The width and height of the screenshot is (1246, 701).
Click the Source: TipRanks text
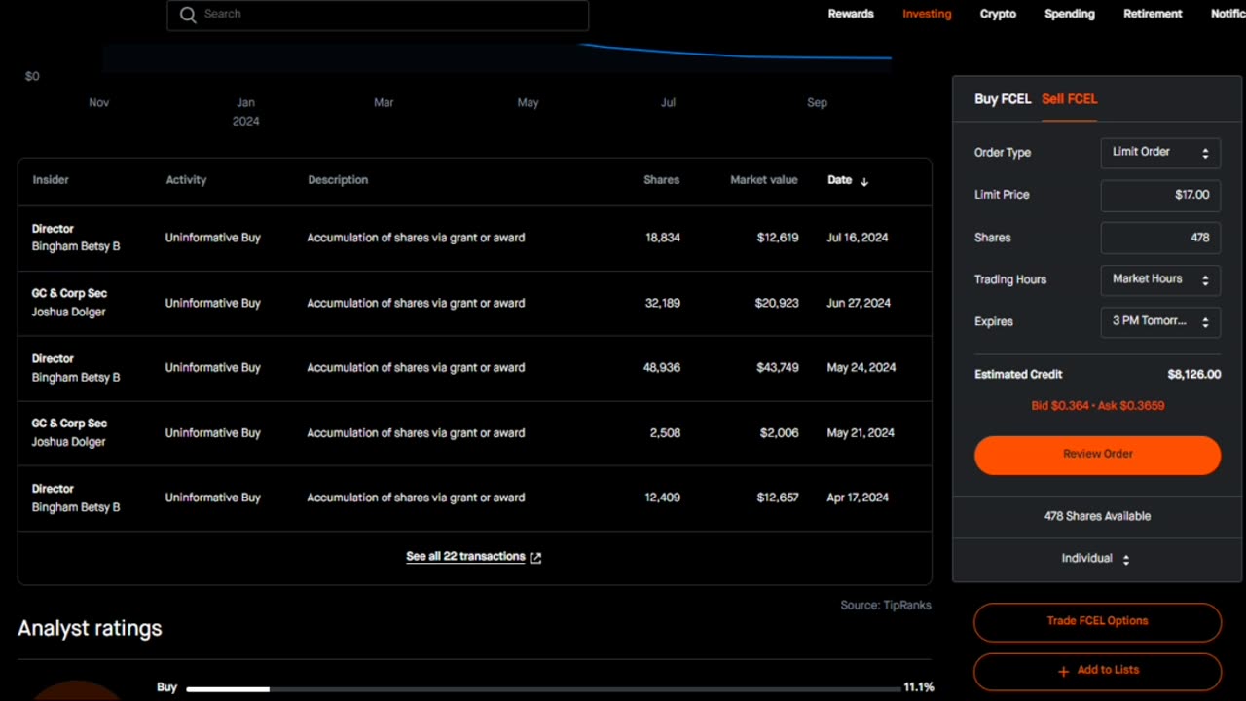[x=886, y=606]
